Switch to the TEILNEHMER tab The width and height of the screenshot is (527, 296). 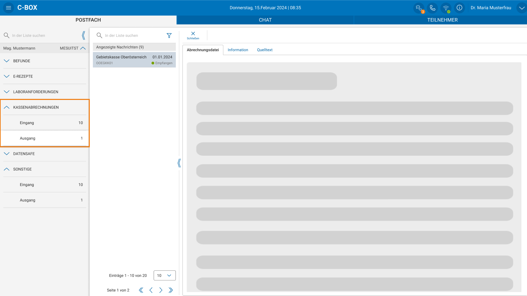tap(442, 20)
